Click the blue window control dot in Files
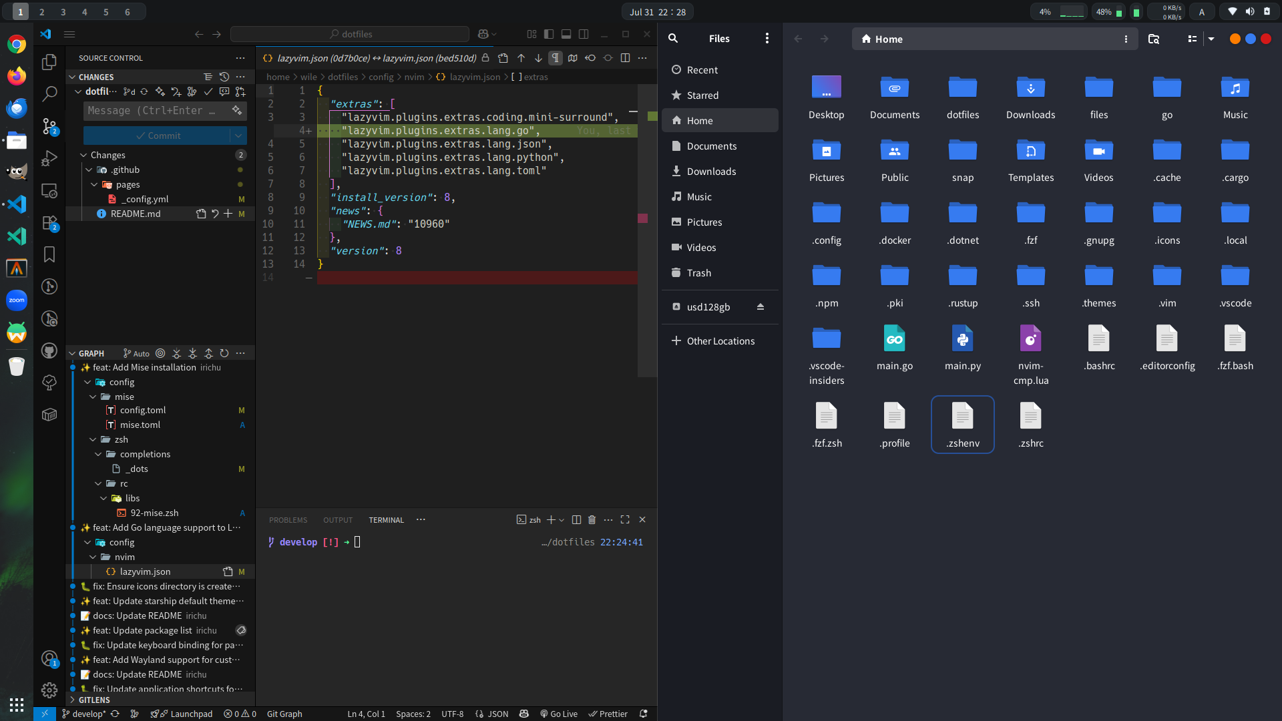1282x721 pixels. tap(1251, 39)
